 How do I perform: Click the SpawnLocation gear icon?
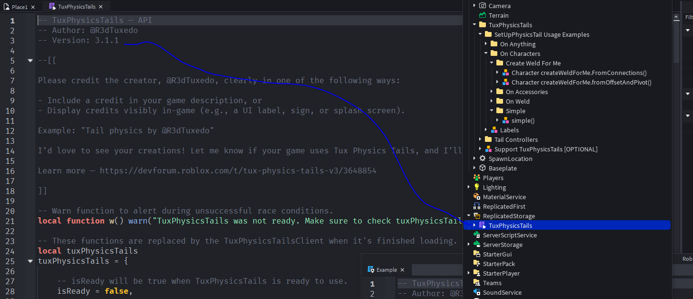pyautogui.click(x=483, y=159)
